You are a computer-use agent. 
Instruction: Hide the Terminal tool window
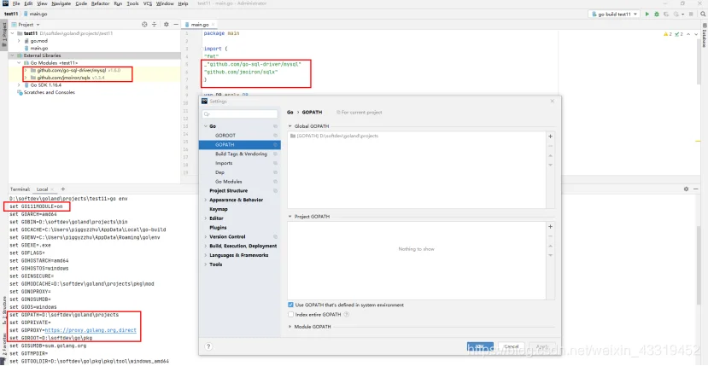(697, 189)
